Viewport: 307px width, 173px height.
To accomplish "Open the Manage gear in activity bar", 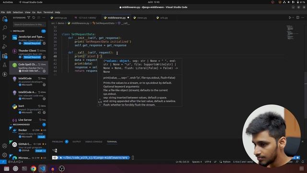I will pos(4,155).
